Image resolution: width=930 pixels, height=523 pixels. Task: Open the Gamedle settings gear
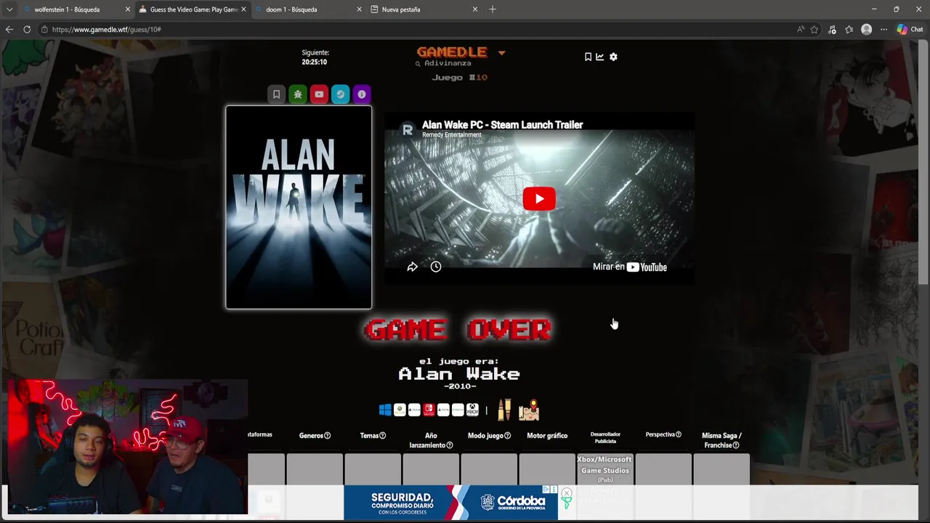(x=613, y=57)
